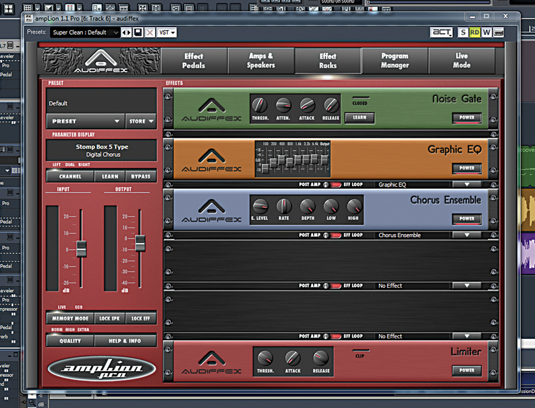Click the Noise Gate ATTEN. knob
Image resolution: width=535 pixels, height=408 pixels.
coord(283,105)
